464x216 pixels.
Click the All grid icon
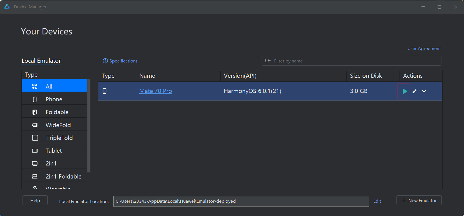35,86
